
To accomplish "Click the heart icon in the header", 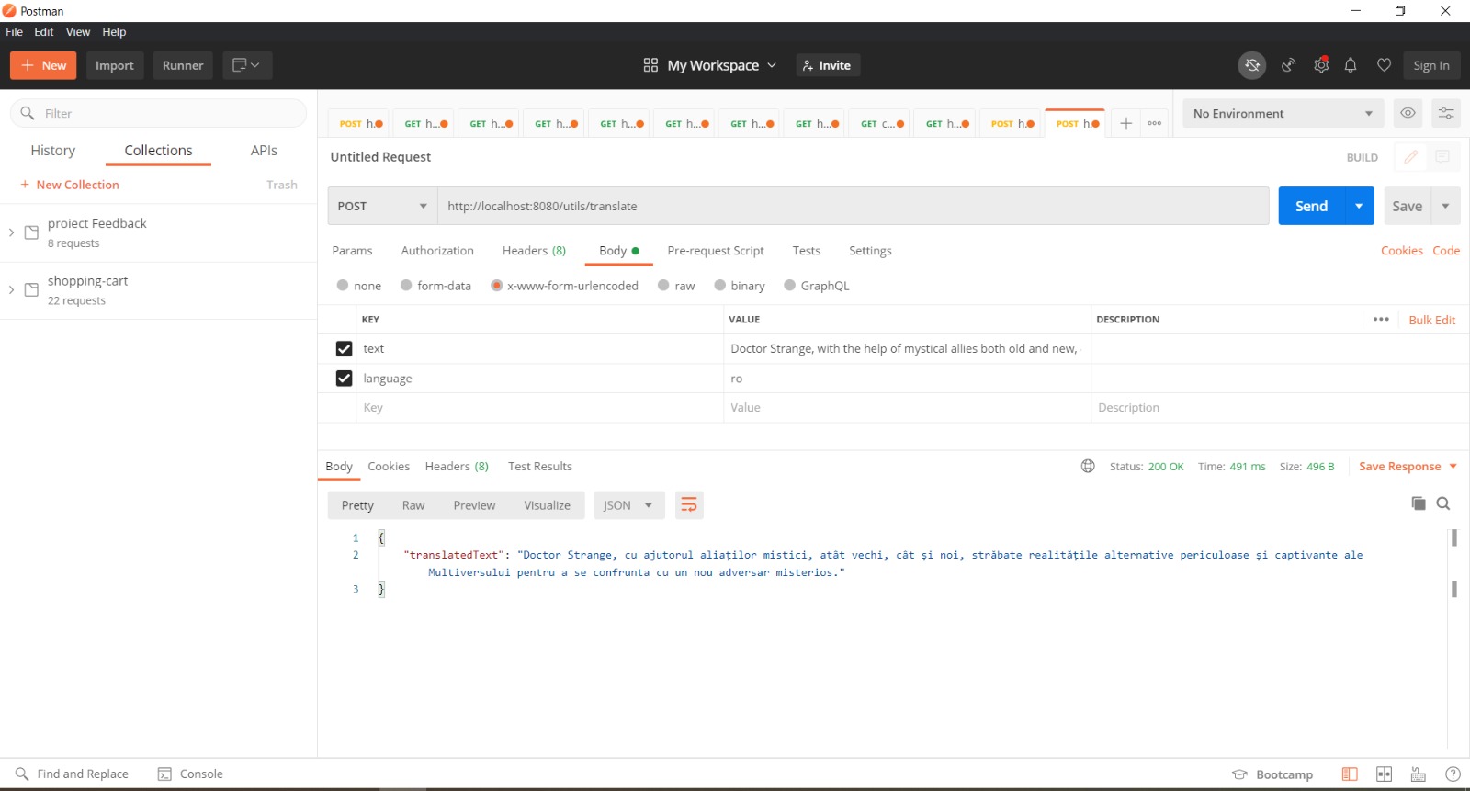I will pos(1384,65).
